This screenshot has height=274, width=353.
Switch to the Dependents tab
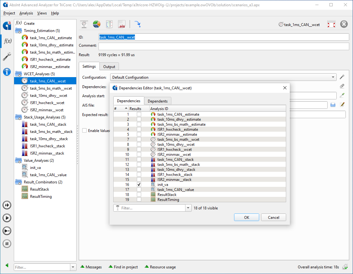pyautogui.click(x=158, y=101)
